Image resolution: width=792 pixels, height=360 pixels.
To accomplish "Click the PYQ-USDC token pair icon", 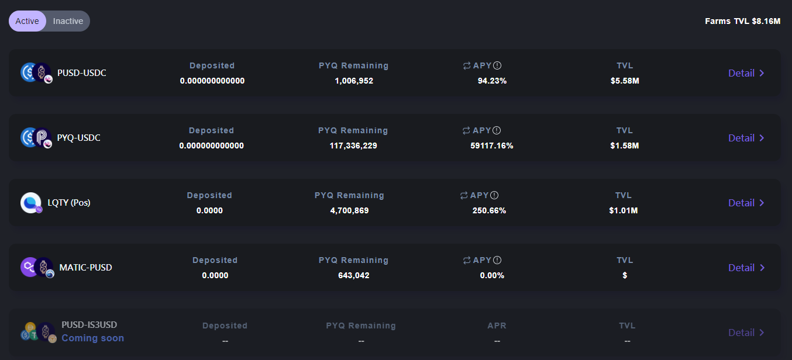I will pyautogui.click(x=36, y=138).
